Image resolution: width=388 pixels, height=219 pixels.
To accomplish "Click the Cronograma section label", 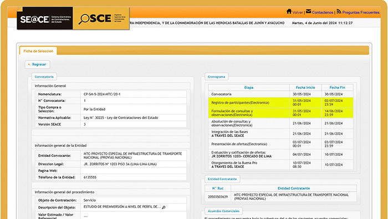I will coord(217,77).
